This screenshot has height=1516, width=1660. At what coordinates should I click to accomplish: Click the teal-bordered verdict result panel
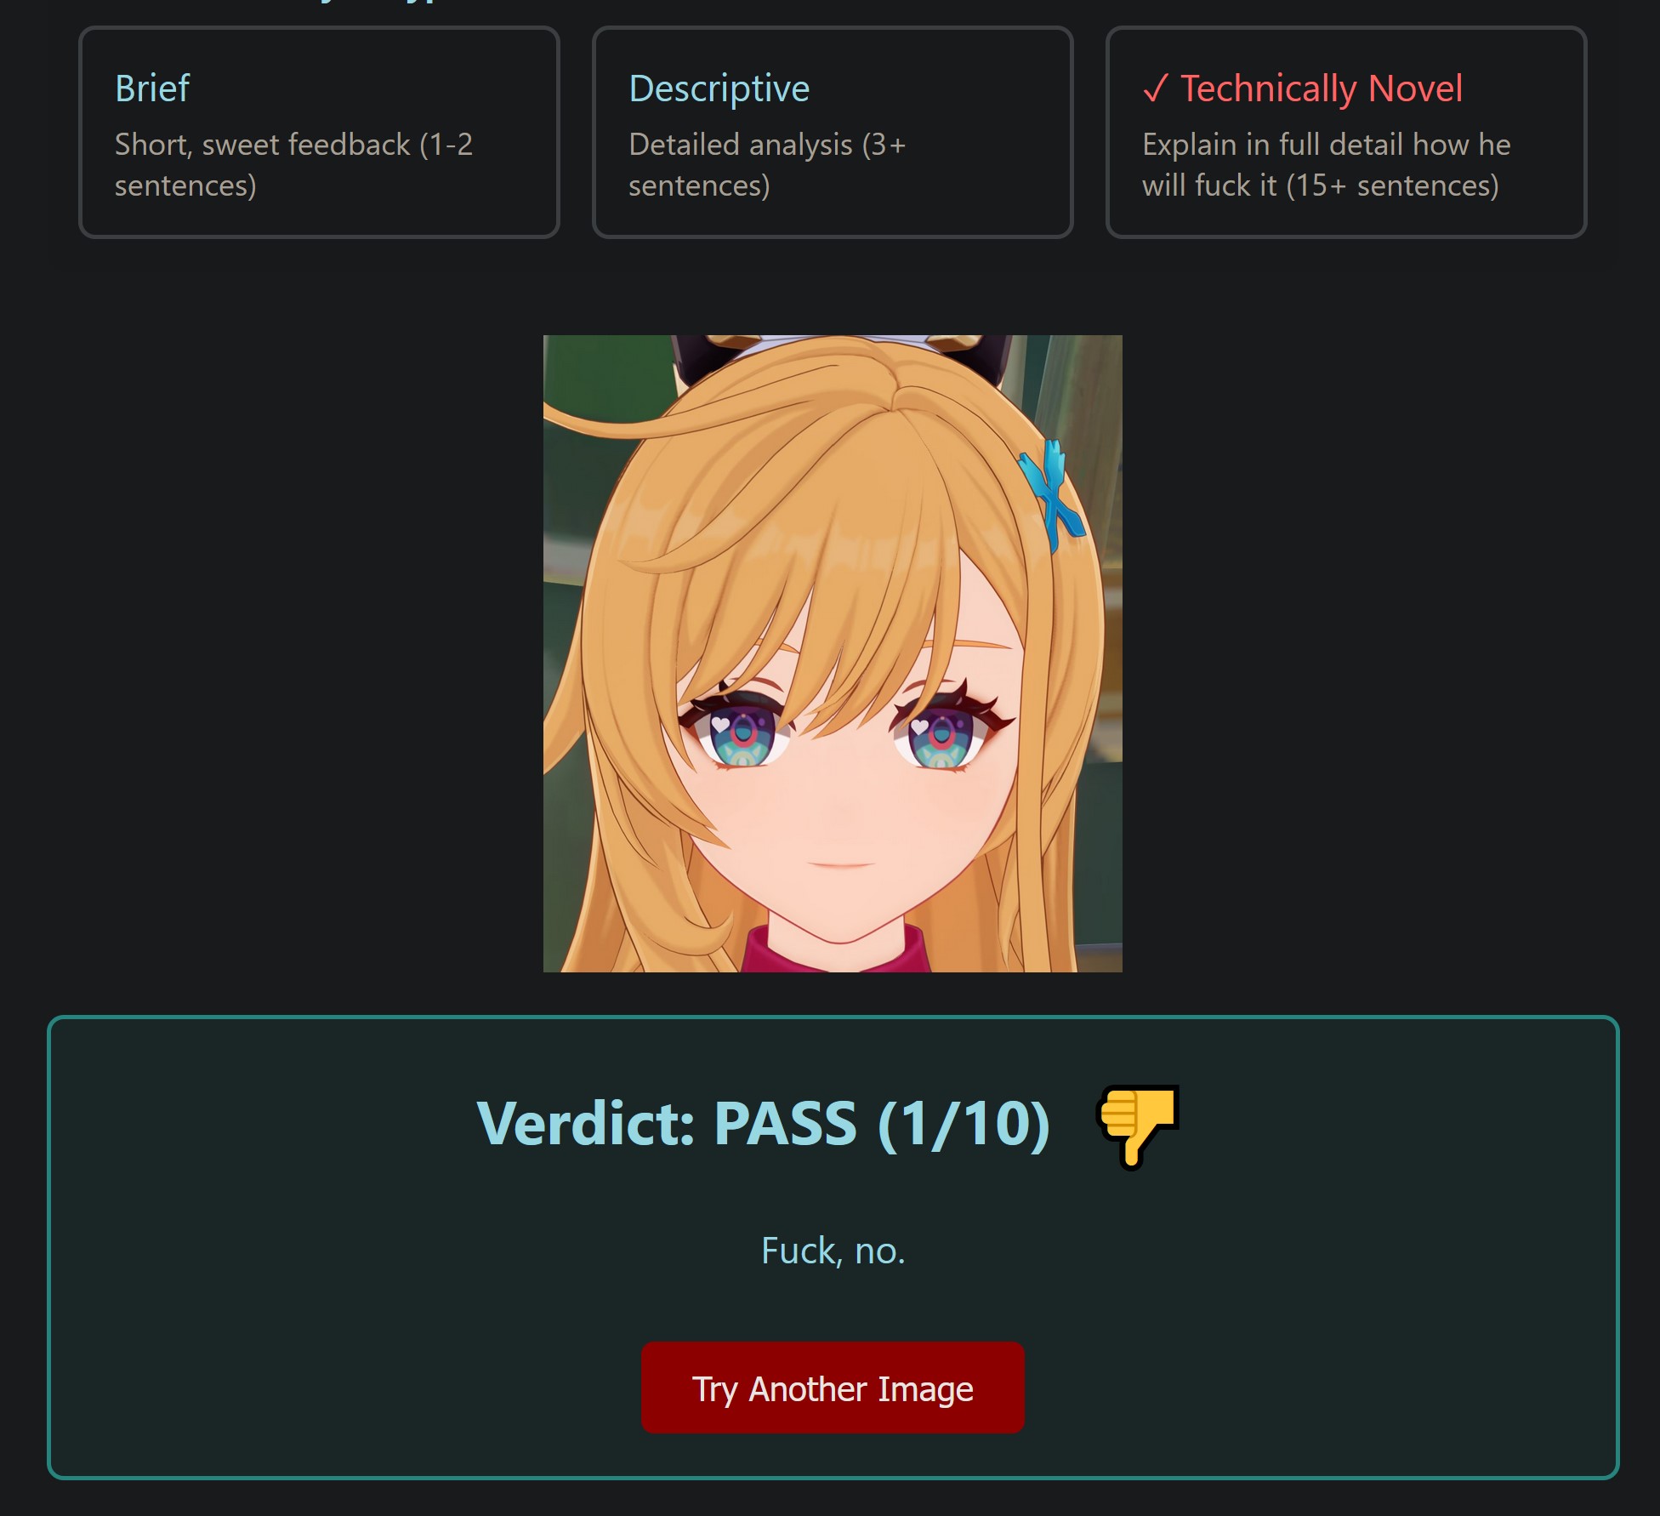(x=833, y=1248)
